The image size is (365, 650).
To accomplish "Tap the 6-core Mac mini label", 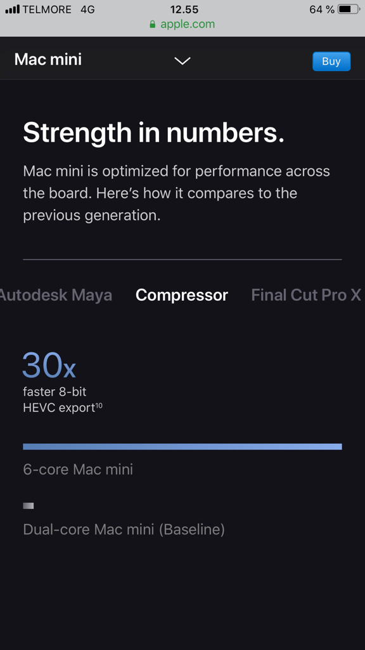I will tap(78, 470).
